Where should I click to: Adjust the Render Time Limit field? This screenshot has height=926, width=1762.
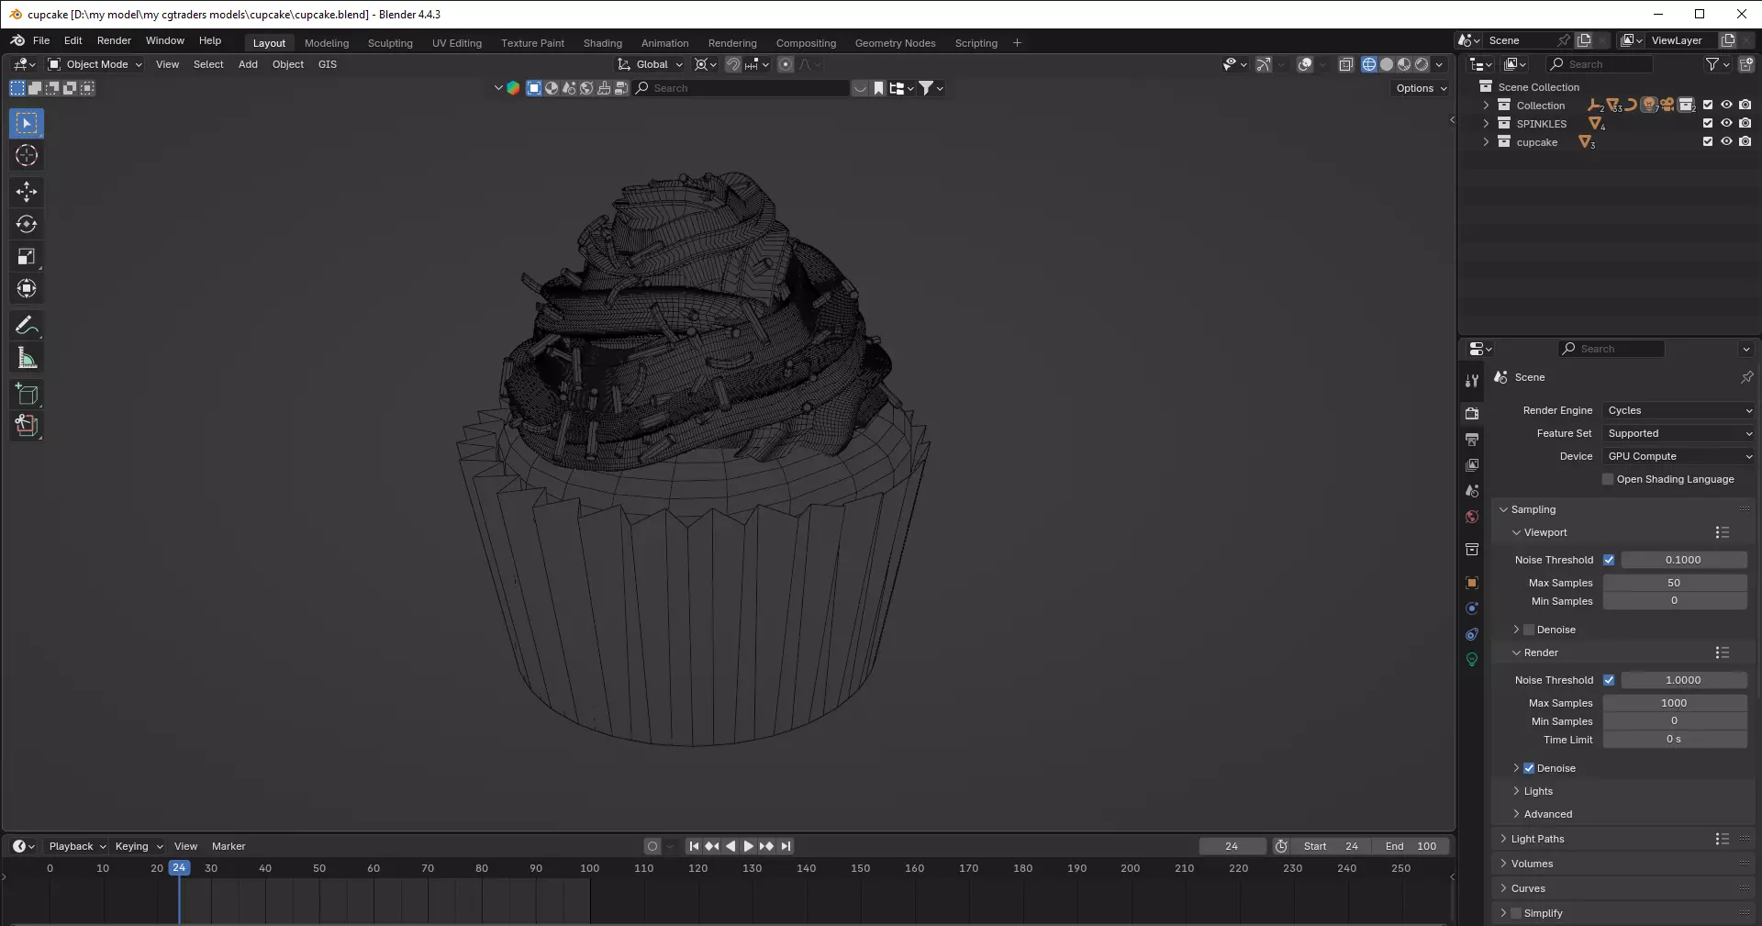(x=1675, y=740)
